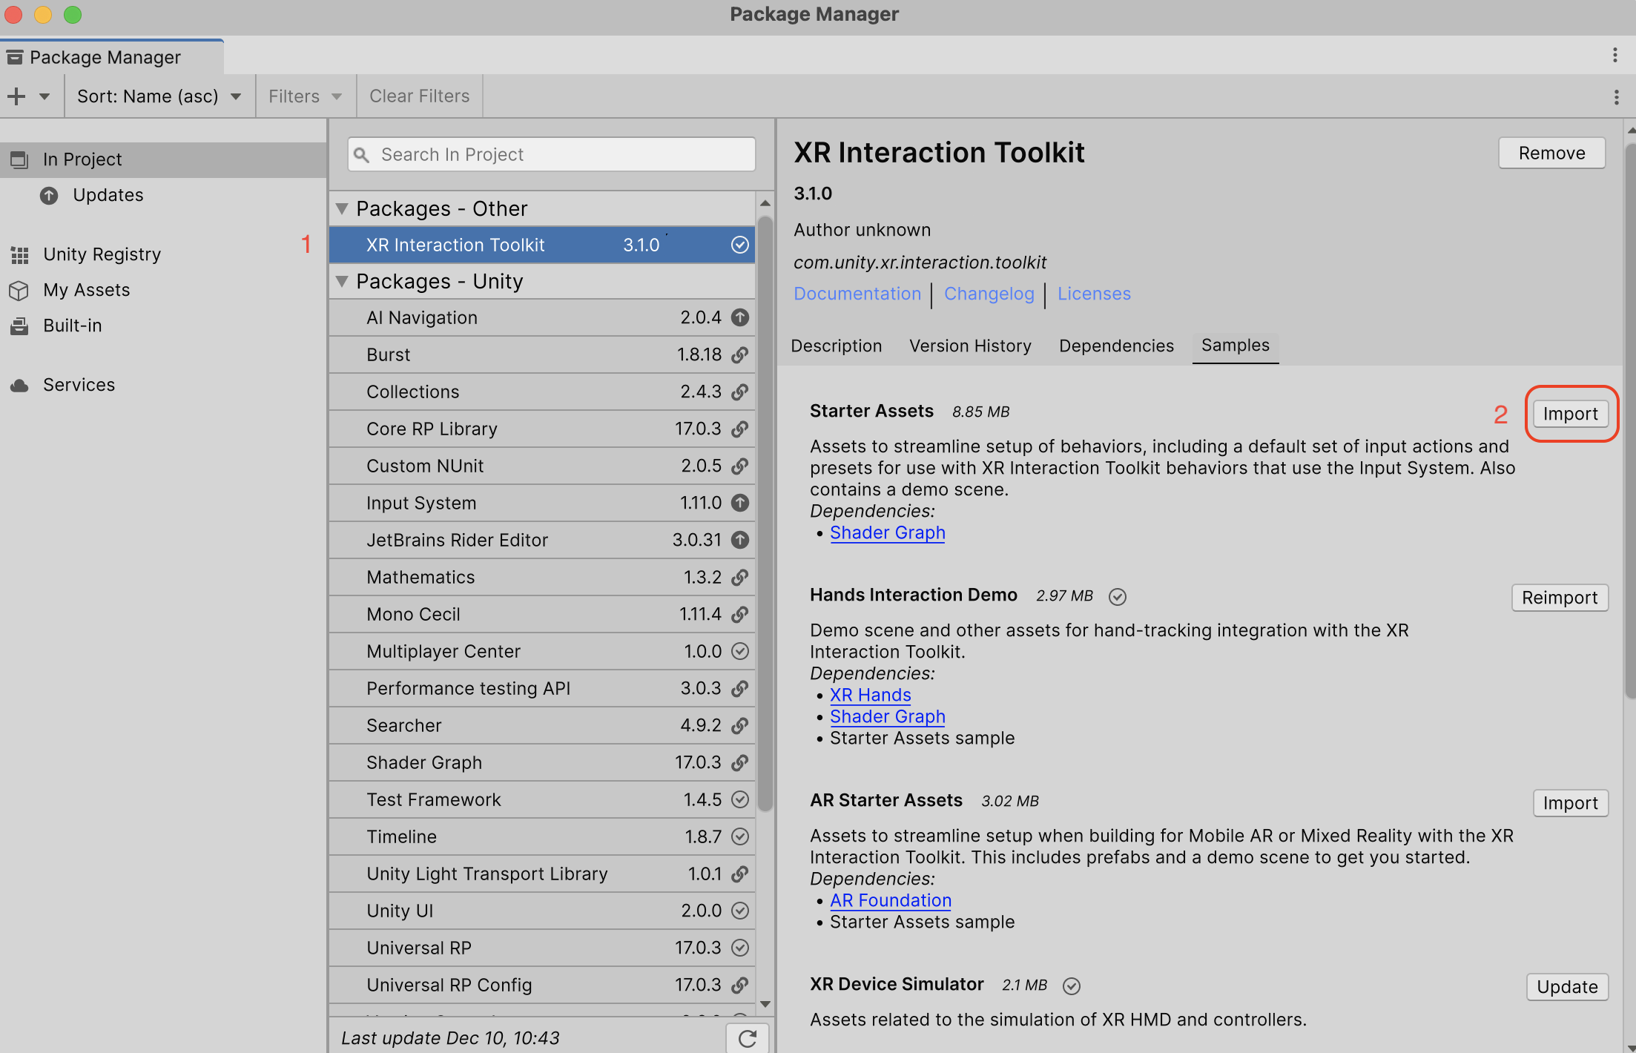Image resolution: width=1636 pixels, height=1053 pixels.
Task: Click imported indicator on Hands Interaction Demo
Action: click(1118, 595)
